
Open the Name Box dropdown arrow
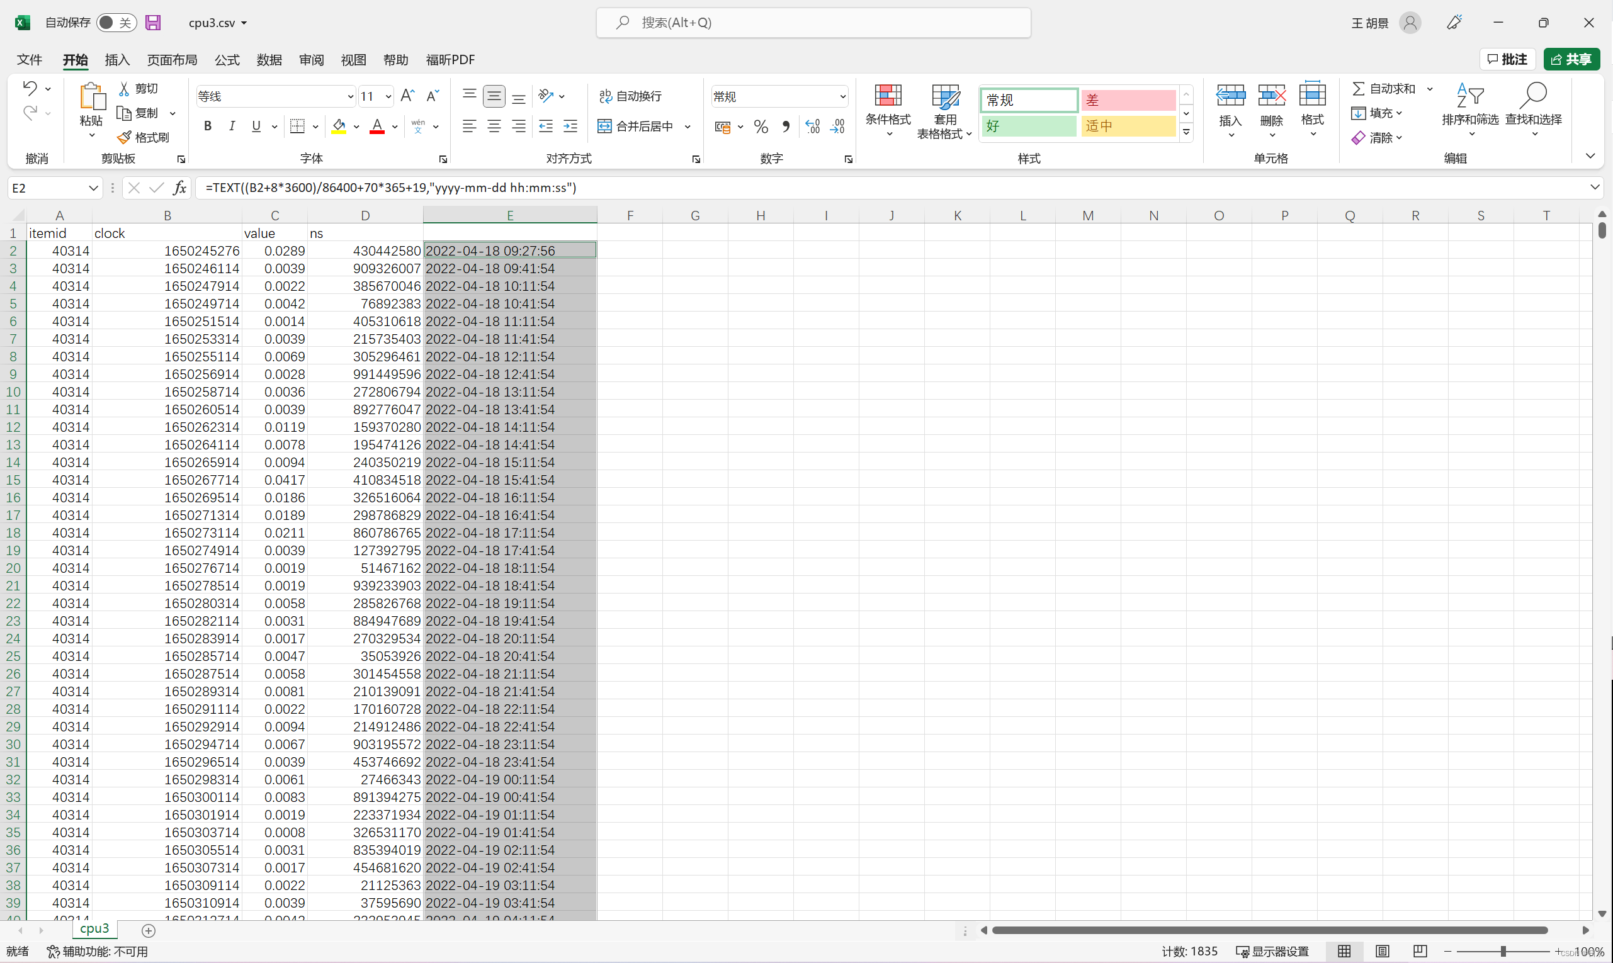click(93, 188)
